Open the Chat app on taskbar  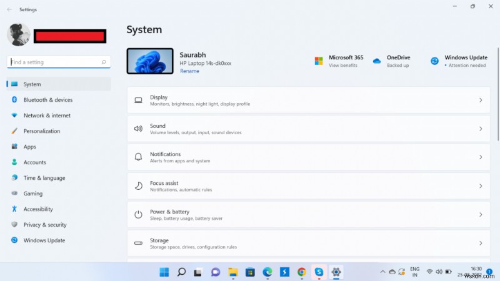point(216,272)
